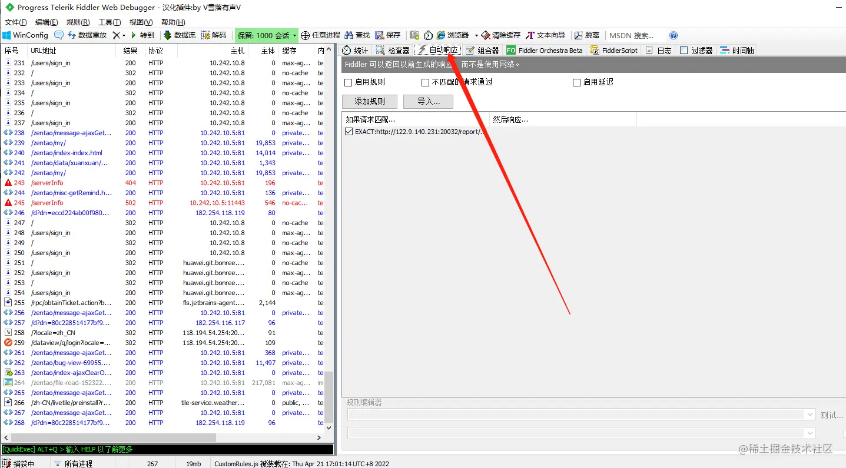Click 所有进程 process filter in status bar
The width and height of the screenshot is (846, 468).
73,464
